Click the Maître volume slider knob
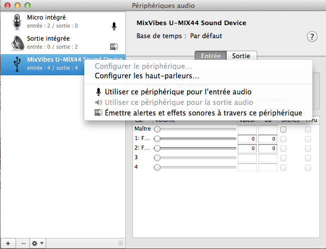326x249 pixels. pyautogui.click(x=157, y=129)
